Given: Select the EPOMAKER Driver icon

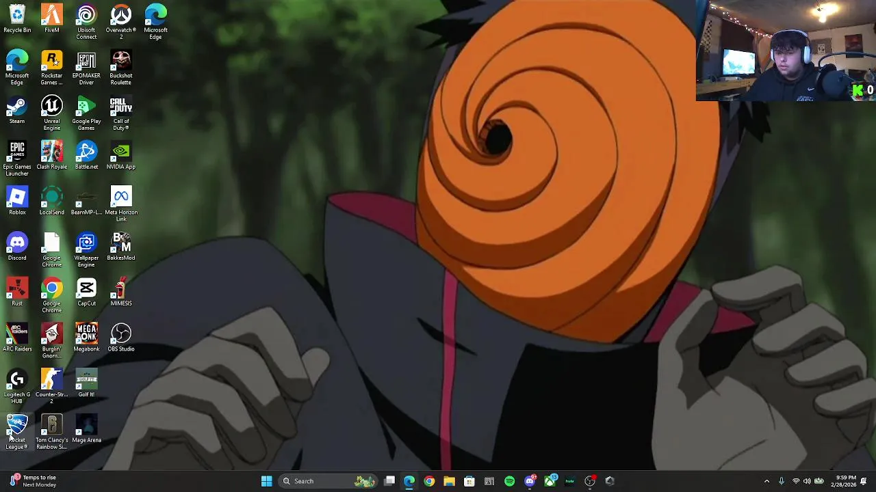Looking at the screenshot, I should point(86,68).
